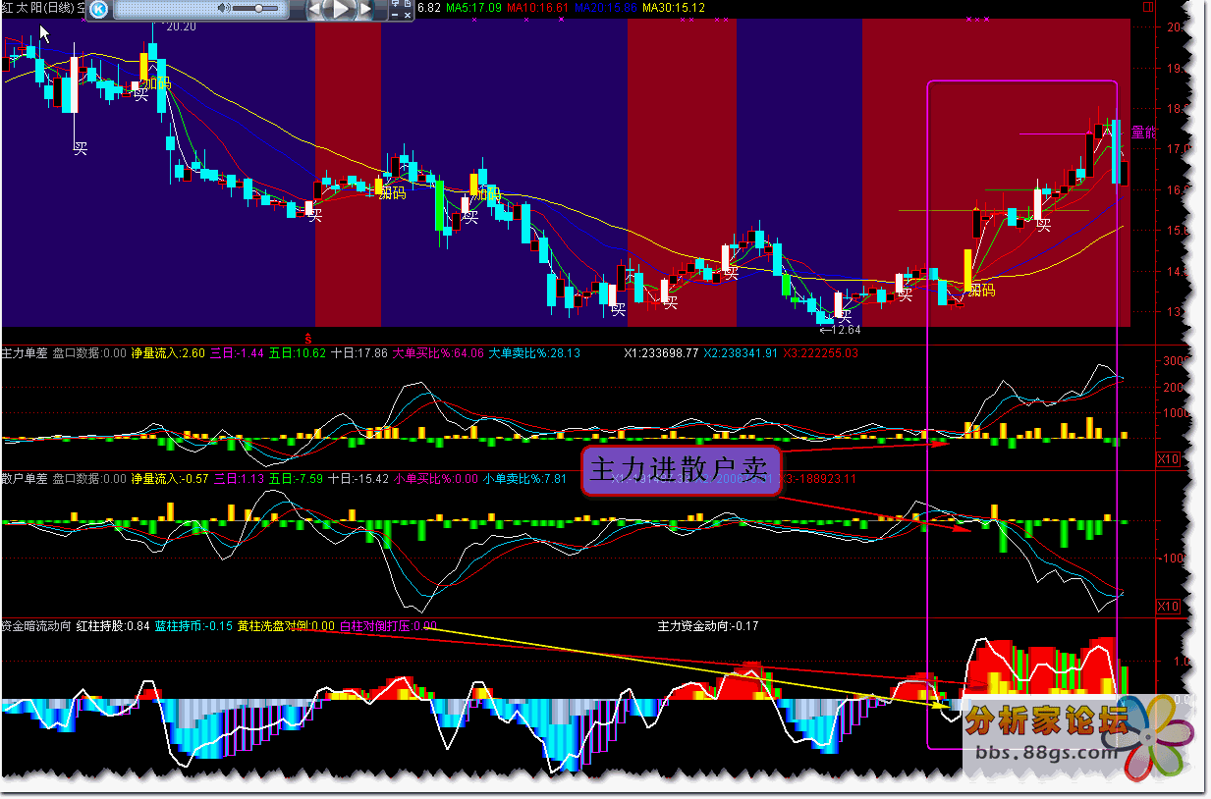Click the 20.20 high price label
This screenshot has height=799, width=1211.
[x=181, y=27]
